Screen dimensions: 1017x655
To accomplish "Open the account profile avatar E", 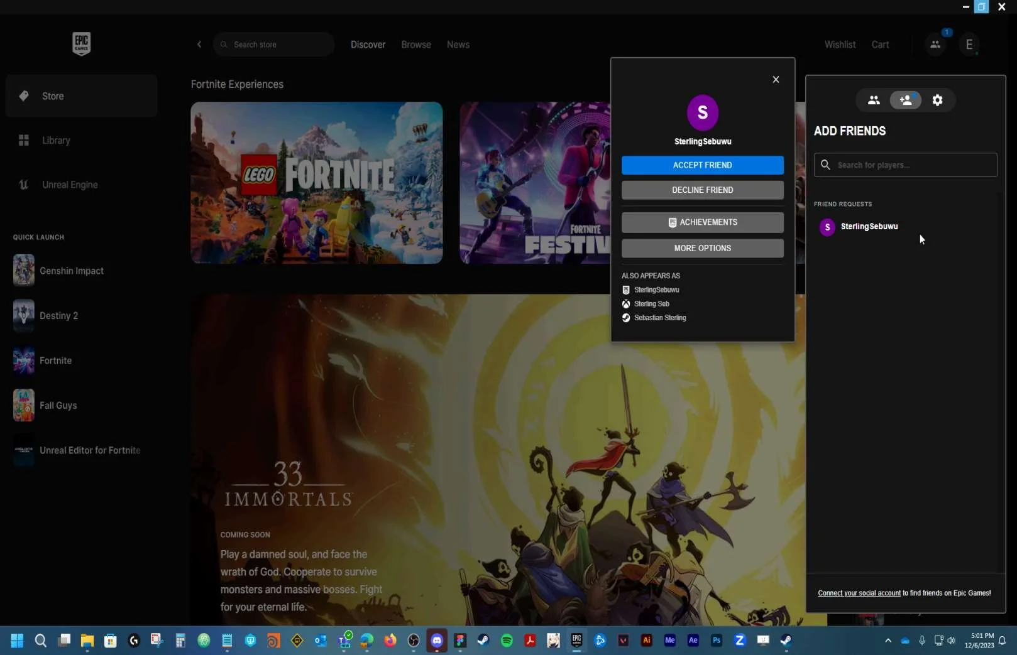I will (969, 45).
